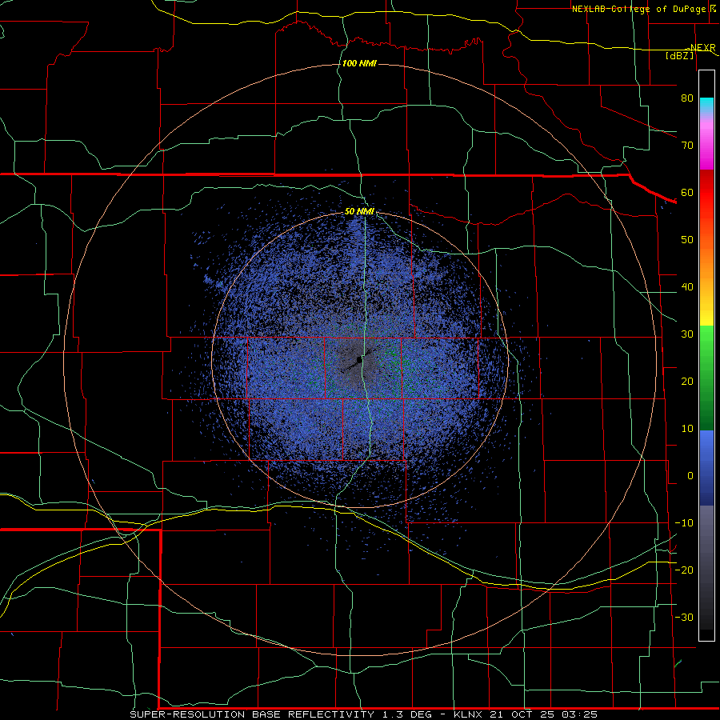Click the red segment of the color bar
This screenshot has width=720, height=720.
click(x=706, y=193)
